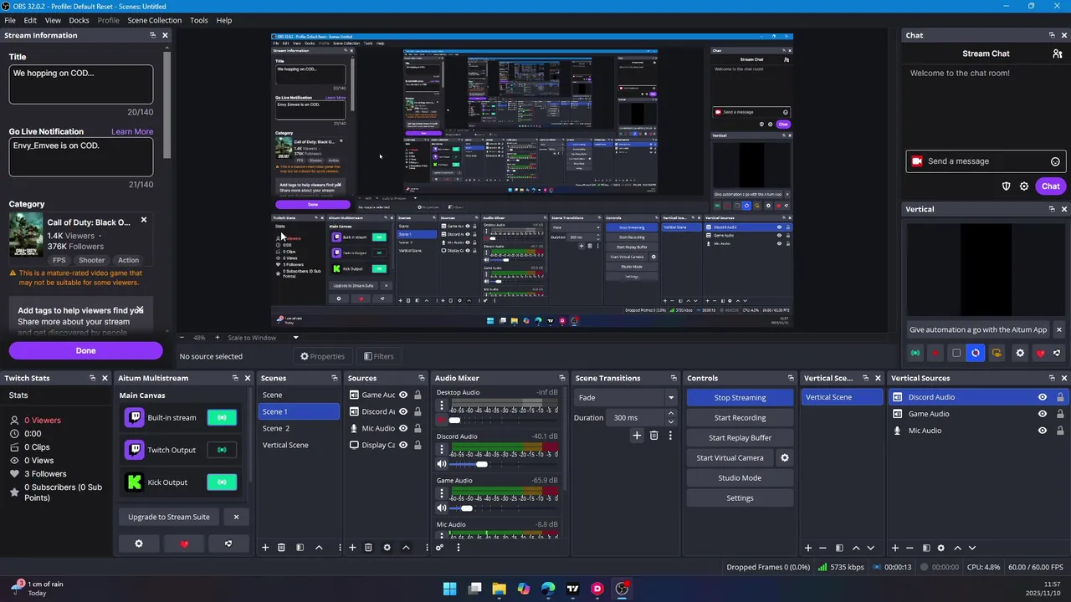
Task: Open Vertical plugin settings gear
Action: 1020,353
